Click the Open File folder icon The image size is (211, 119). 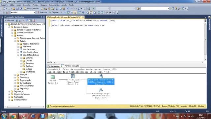pyautogui.click(x=14, y=9)
